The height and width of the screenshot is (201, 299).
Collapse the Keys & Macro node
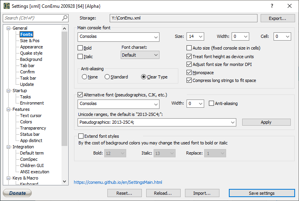(8, 178)
